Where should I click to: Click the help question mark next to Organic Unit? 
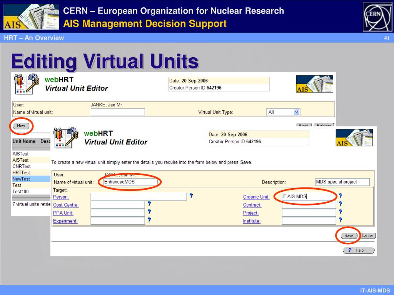(341, 196)
